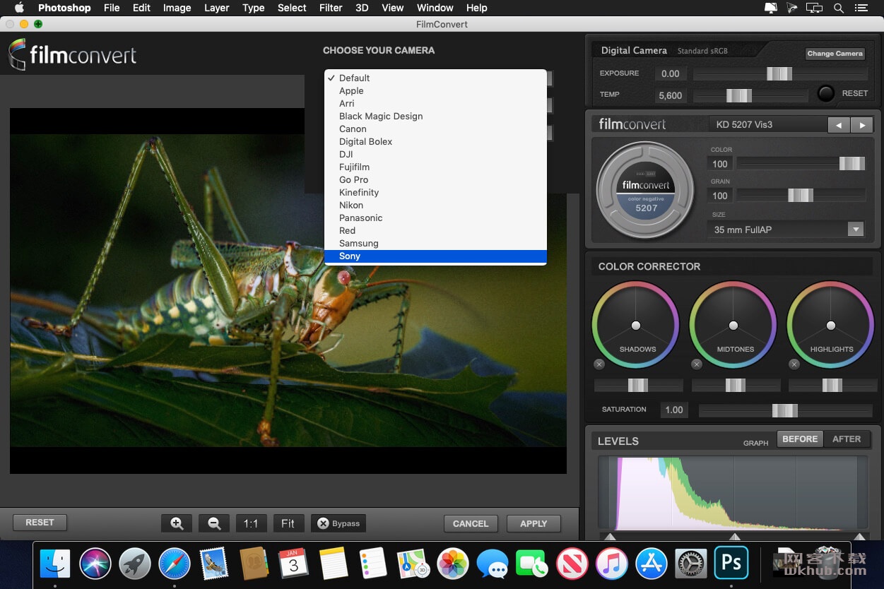Viewport: 884px width, 589px height.
Task: Choose Apple from the camera list
Action: [435, 90]
